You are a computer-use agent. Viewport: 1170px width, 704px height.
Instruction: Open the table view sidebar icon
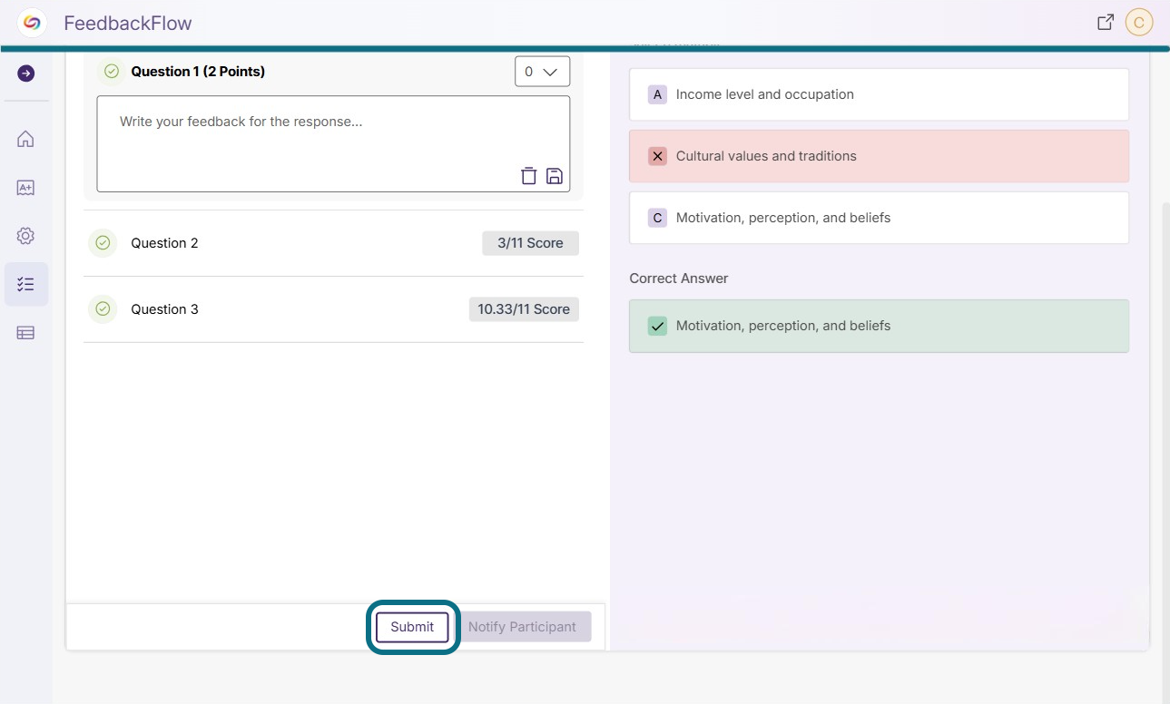pos(25,333)
